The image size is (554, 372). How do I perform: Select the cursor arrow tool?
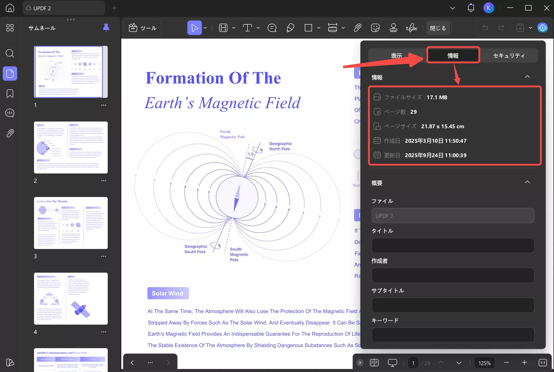click(x=195, y=28)
